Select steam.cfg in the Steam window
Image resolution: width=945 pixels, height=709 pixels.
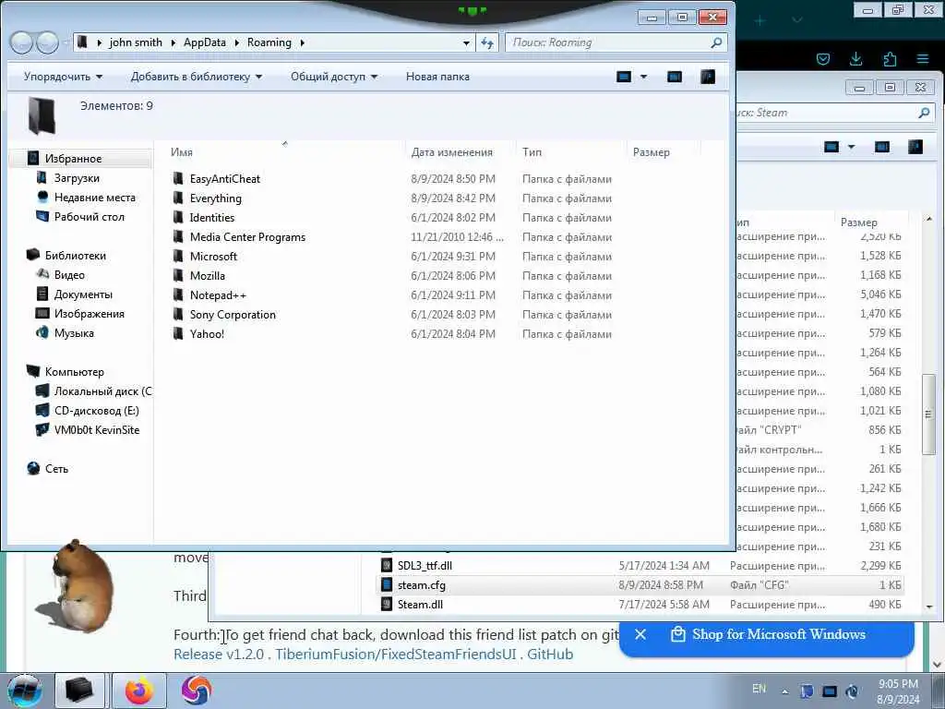[x=640, y=584]
